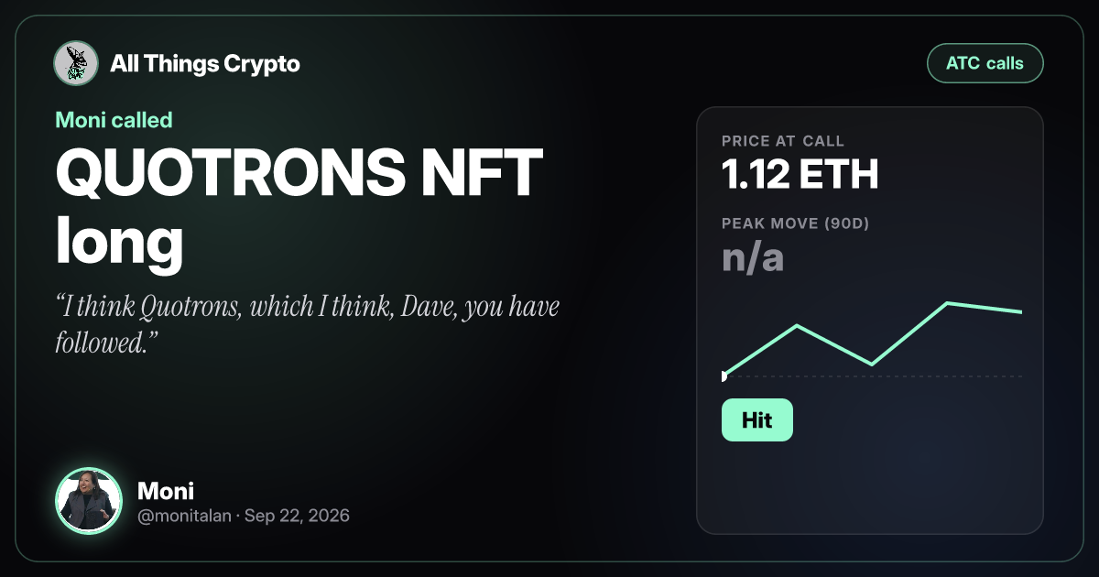Image resolution: width=1099 pixels, height=577 pixels.
Task: Click the QUOTRONS NFT long headline
Action: 299,206
